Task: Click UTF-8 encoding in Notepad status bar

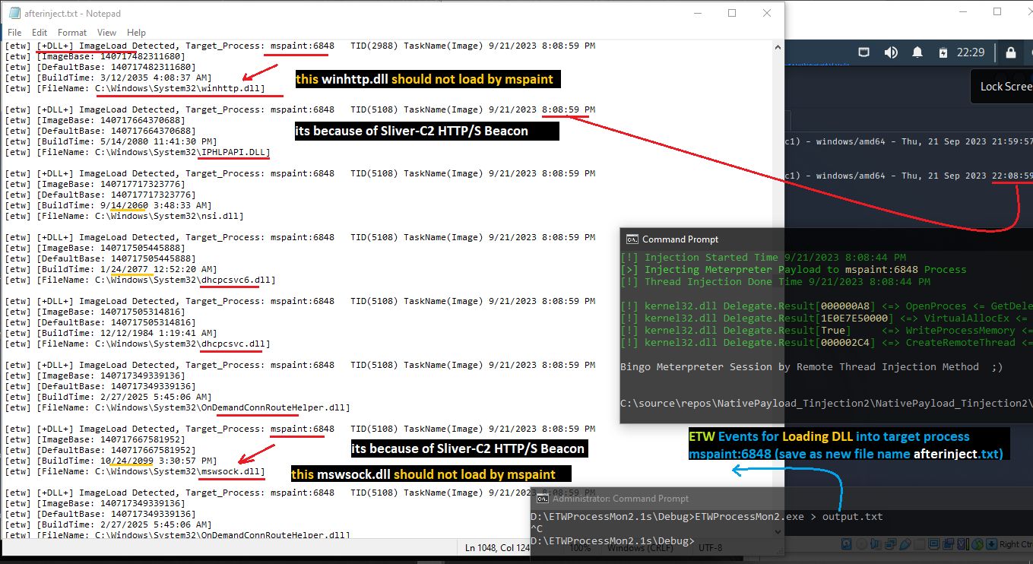Action: tap(710, 547)
